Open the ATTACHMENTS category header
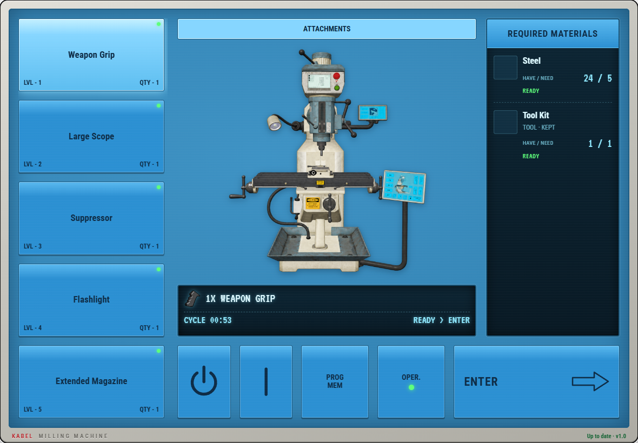This screenshot has width=638, height=443. coord(327,29)
